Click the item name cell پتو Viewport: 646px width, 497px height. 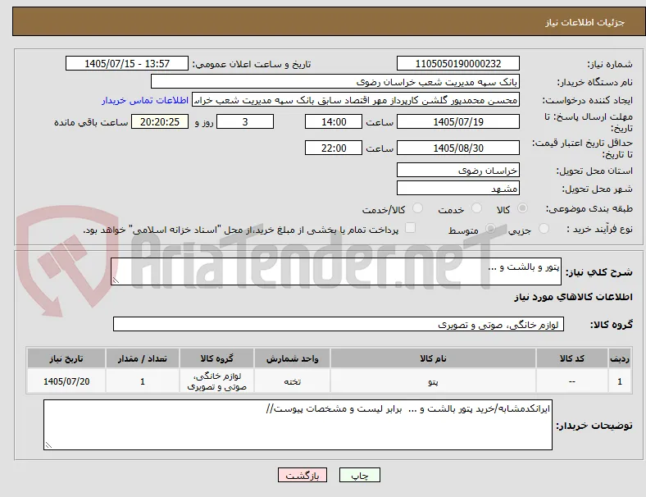coord(433,381)
